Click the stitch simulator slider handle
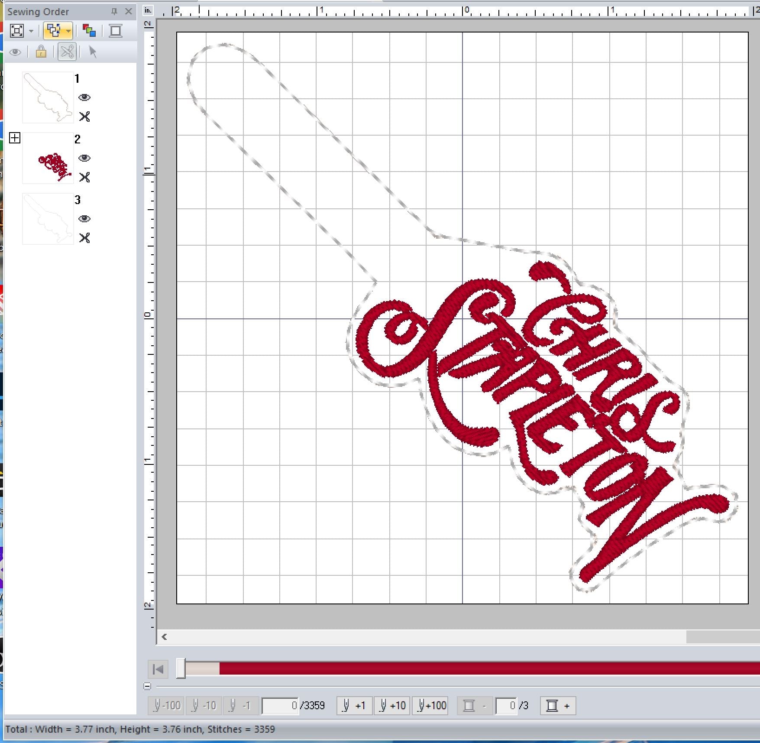The image size is (760, 743). coord(181,668)
